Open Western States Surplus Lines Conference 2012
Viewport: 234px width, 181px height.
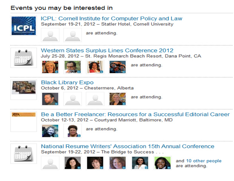click(x=107, y=51)
